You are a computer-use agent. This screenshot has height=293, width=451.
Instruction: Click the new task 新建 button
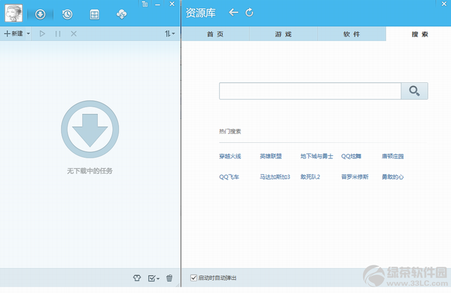pyautogui.click(x=14, y=33)
